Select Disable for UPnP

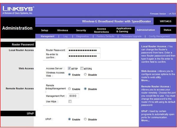coord(85,119)
